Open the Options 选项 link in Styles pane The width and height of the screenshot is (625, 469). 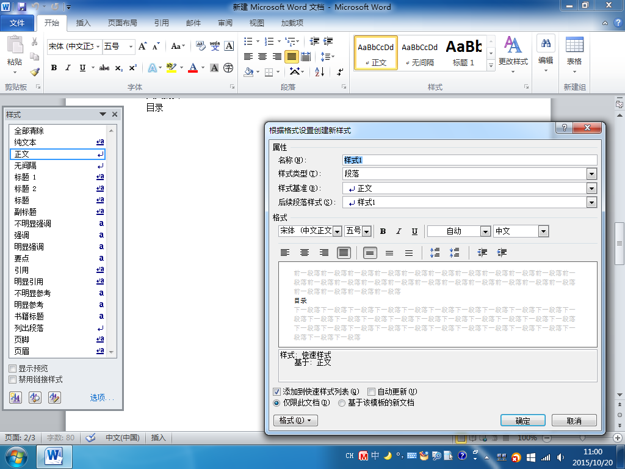click(x=102, y=398)
